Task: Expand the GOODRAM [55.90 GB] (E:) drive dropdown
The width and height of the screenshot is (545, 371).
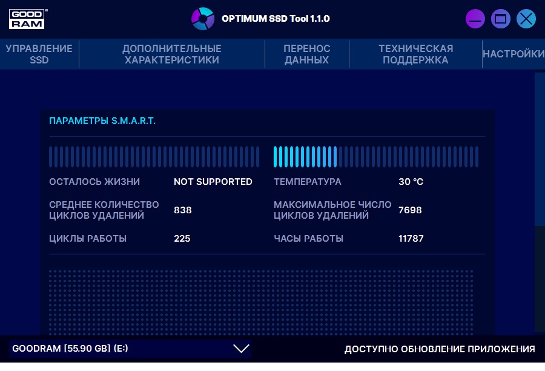Action: (x=130, y=349)
